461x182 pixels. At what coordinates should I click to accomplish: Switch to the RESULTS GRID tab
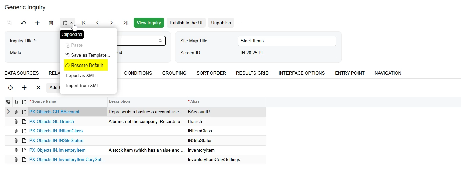tap(252, 73)
